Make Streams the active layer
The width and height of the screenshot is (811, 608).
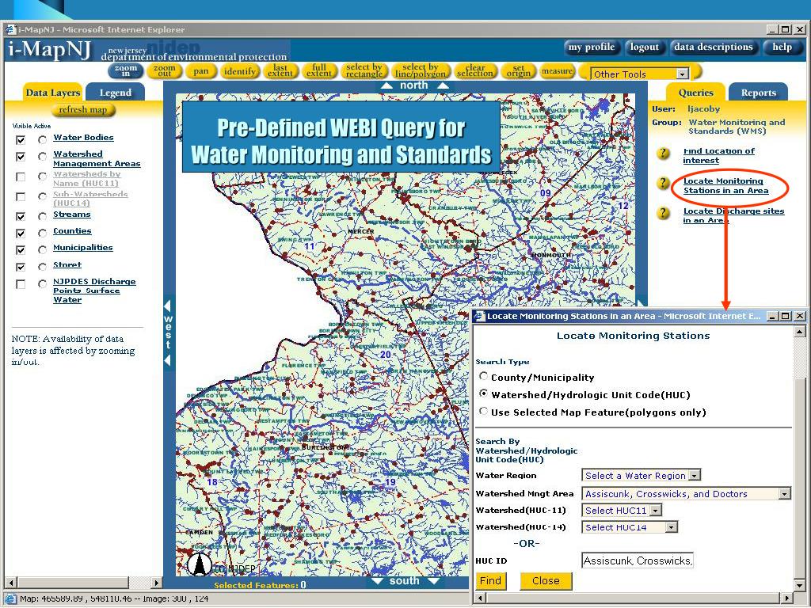pos(43,217)
